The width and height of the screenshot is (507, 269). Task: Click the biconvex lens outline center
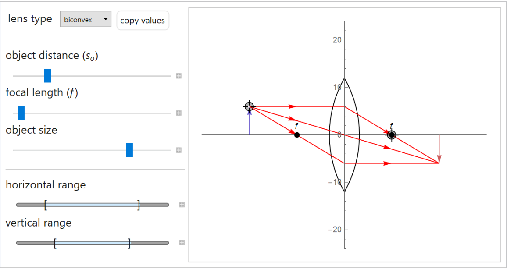pyautogui.click(x=345, y=135)
